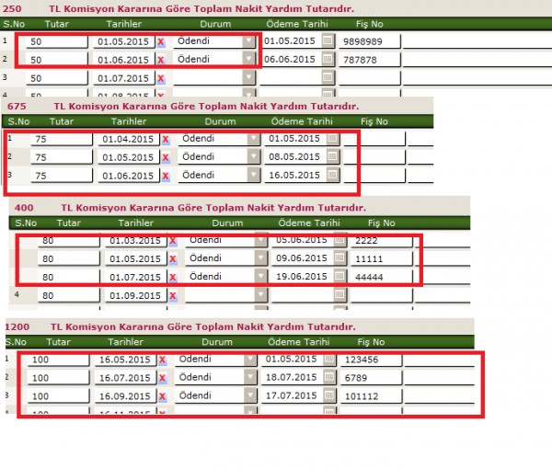Open calendar beside payment date 17.07.2015

329,395
